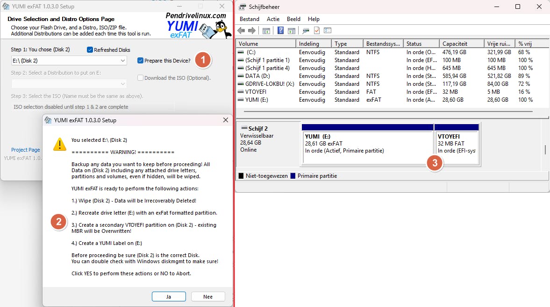This screenshot has height=307, width=550.
Task: Click the 585,94 GB capacity cell
Action: (x=454, y=76)
